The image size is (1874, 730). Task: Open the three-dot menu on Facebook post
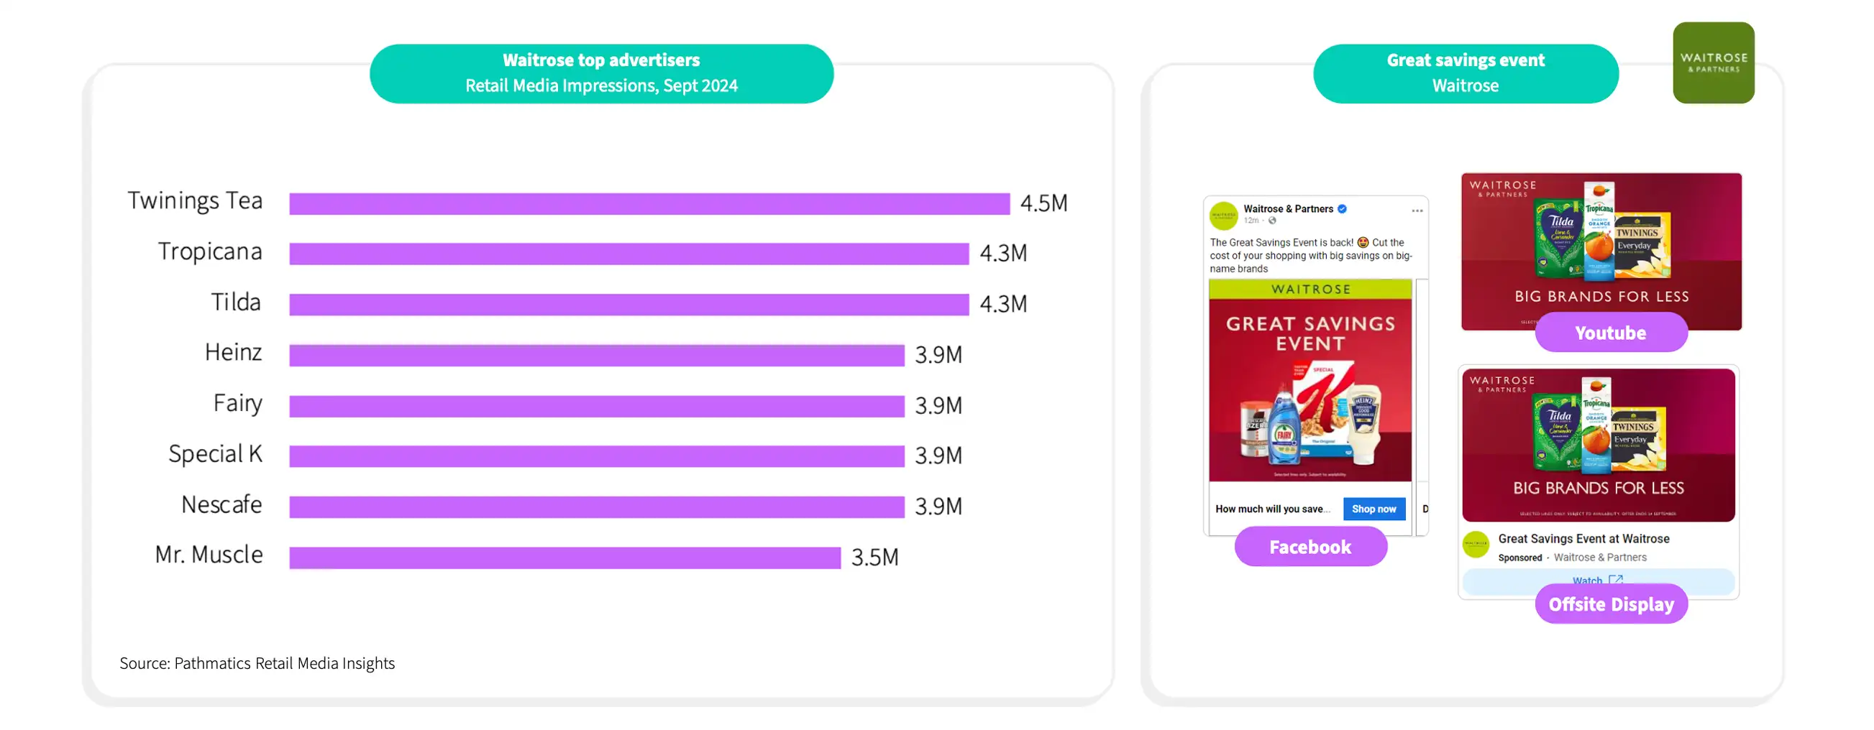click(1417, 211)
